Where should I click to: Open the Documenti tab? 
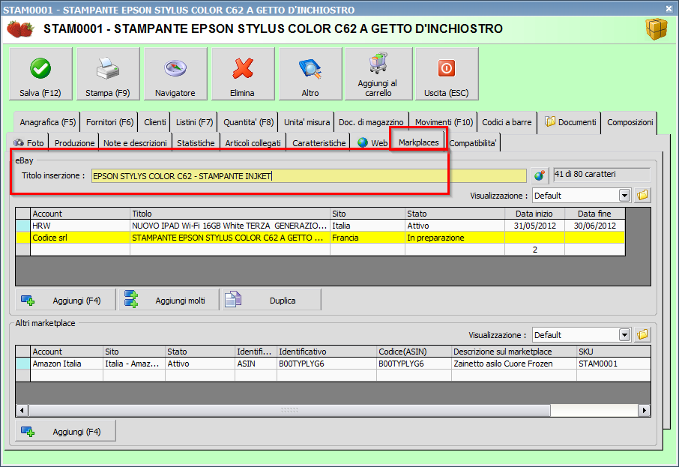pyautogui.click(x=570, y=122)
